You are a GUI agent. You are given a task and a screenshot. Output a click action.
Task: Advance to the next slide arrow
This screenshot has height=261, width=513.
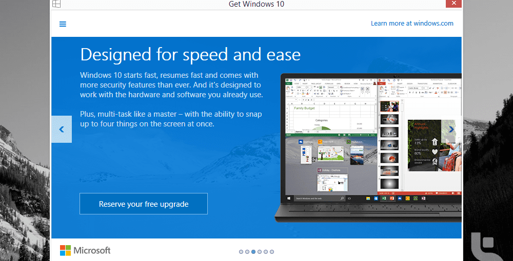pos(451,129)
